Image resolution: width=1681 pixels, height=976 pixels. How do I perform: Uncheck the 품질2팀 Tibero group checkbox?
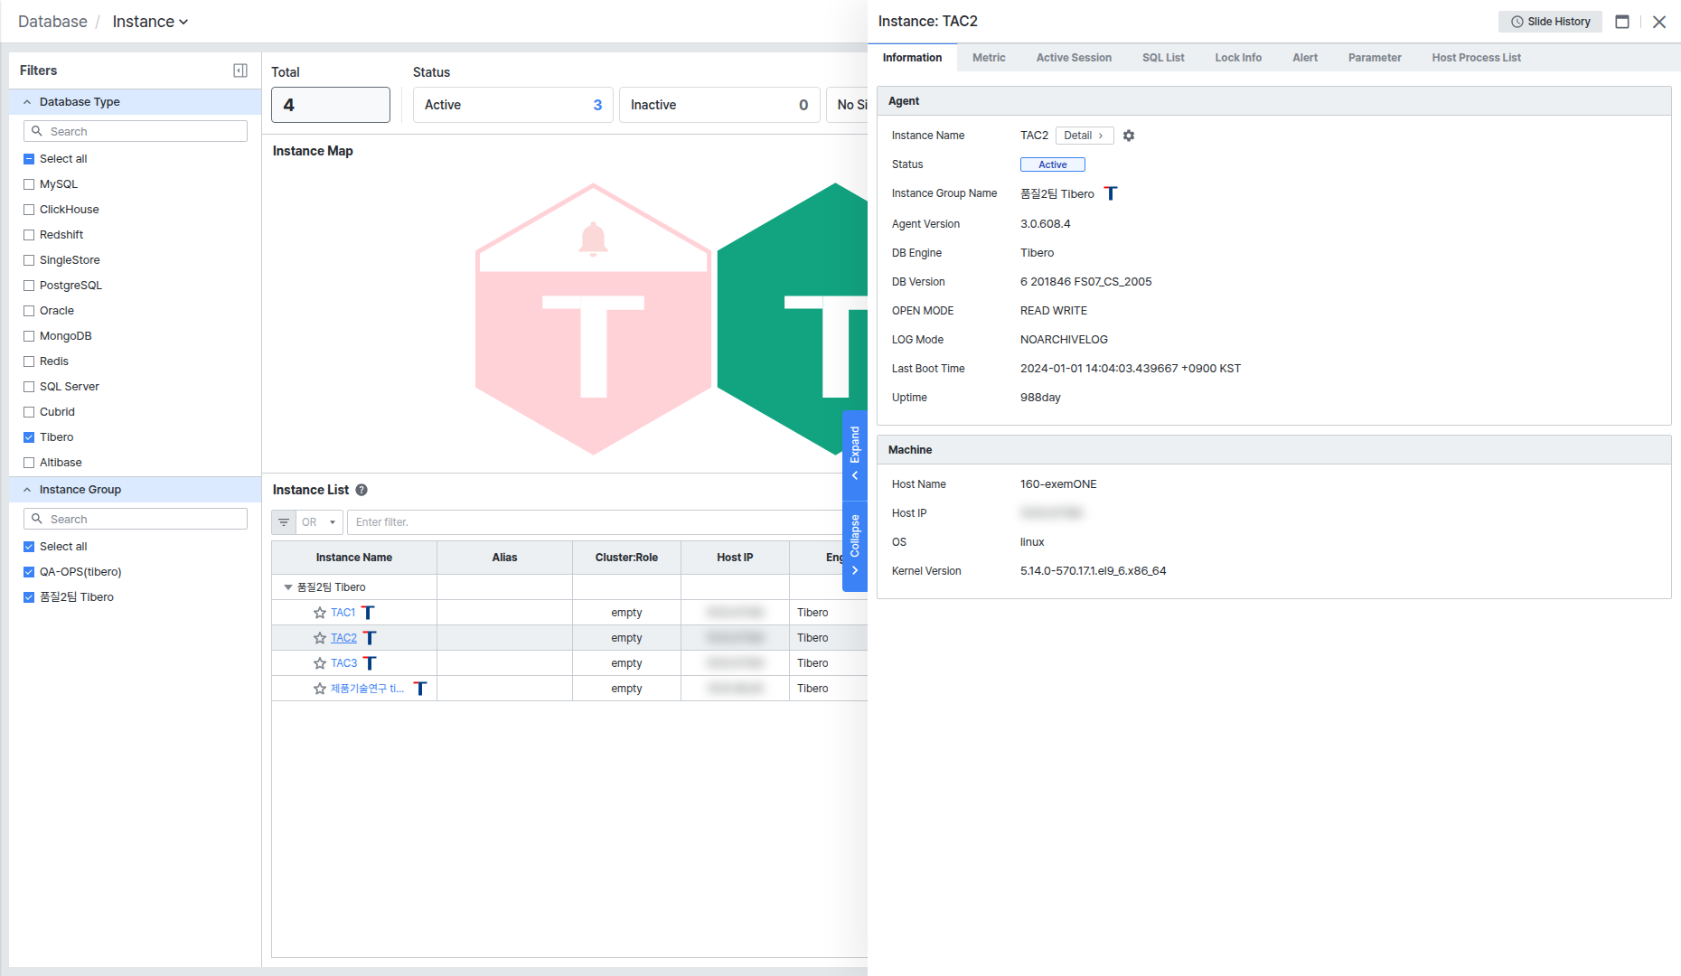tap(29, 597)
